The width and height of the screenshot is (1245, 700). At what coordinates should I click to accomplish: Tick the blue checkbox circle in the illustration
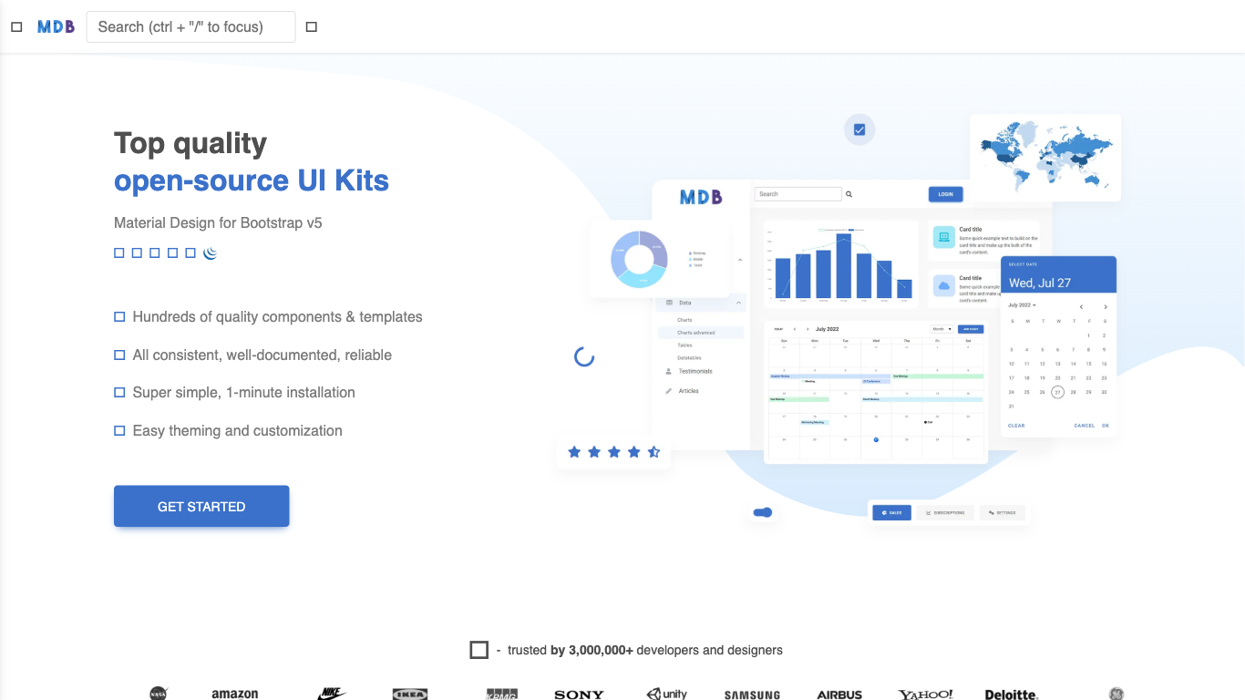pyautogui.click(x=859, y=129)
